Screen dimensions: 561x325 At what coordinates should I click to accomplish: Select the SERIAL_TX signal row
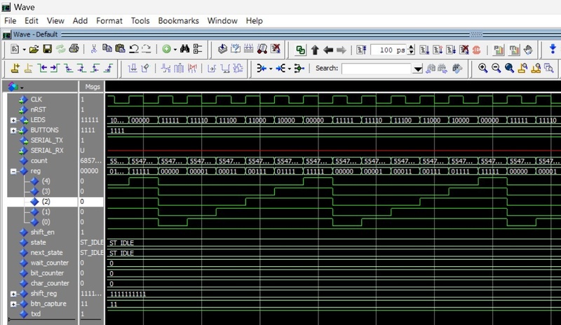tap(42, 141)
